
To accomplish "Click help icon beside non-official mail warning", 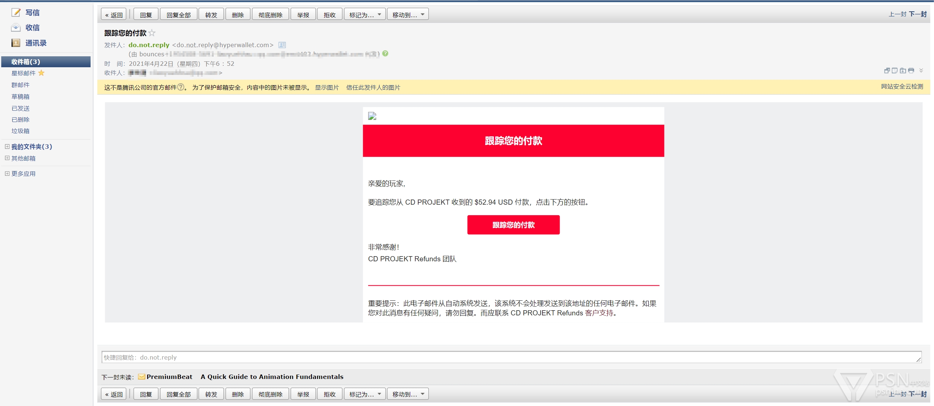I will coord(180,87).
